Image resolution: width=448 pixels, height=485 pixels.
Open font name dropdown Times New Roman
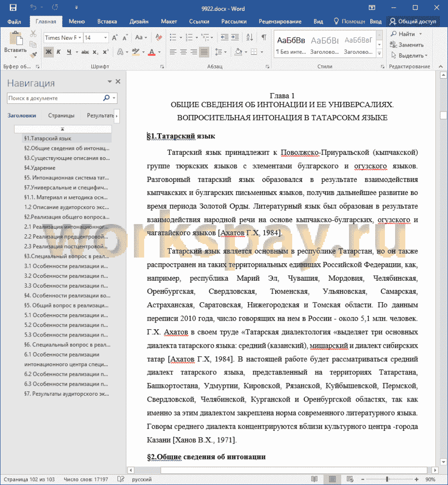80,38
